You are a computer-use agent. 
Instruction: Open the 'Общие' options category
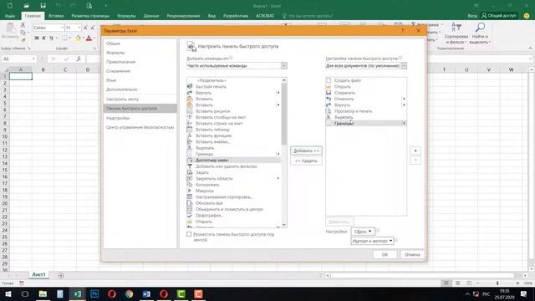pyautogui.click(x=140, y=43)
